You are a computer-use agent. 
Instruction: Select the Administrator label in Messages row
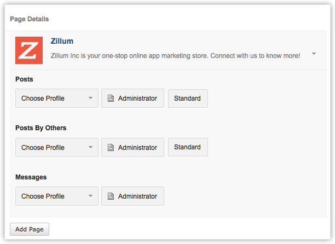pos(137,196)
